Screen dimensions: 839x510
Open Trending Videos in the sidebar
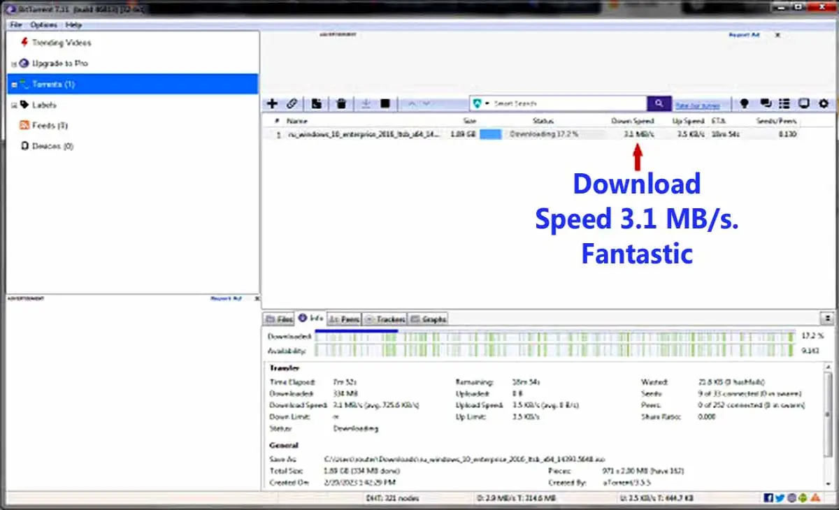62,43
